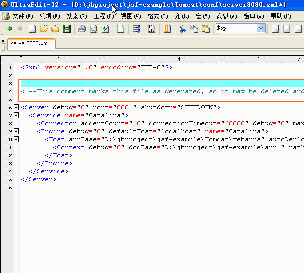Click into the $op search field

tap(237, 28)
